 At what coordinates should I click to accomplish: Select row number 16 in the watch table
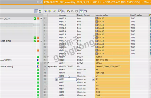(45, 66)
